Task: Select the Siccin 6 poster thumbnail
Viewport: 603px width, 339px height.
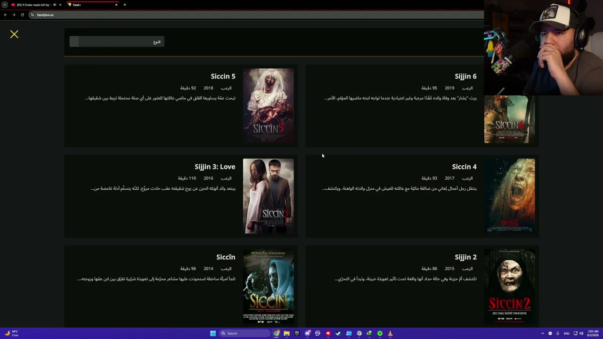Action: 509,120
